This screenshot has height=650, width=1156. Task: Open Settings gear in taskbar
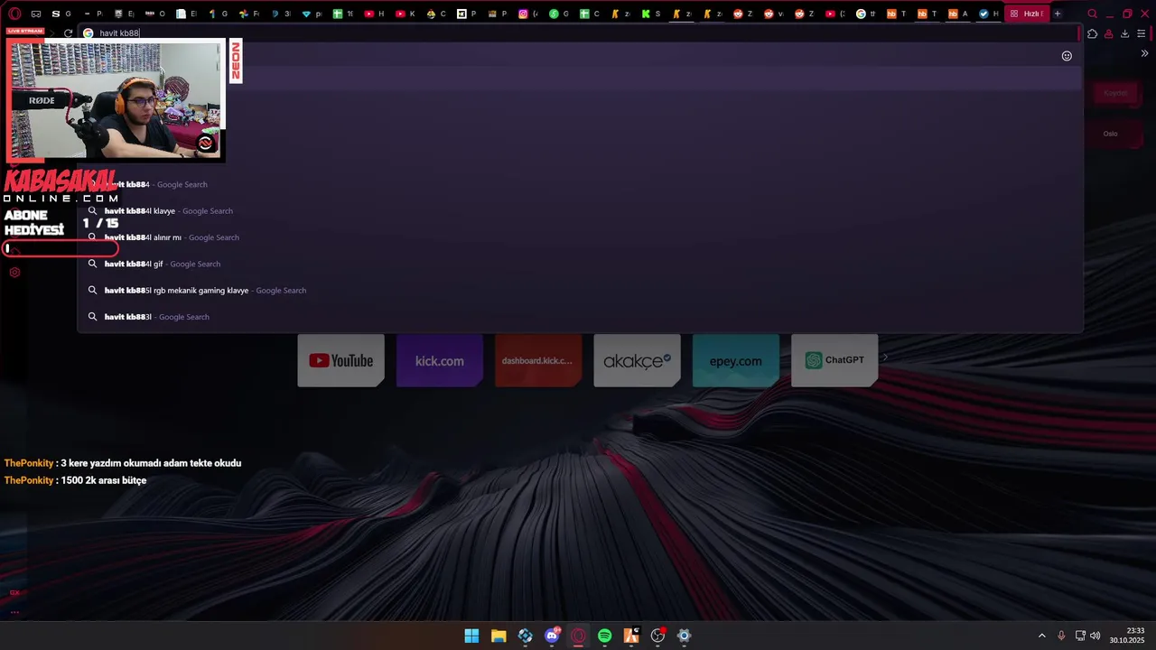pos(685,636)
